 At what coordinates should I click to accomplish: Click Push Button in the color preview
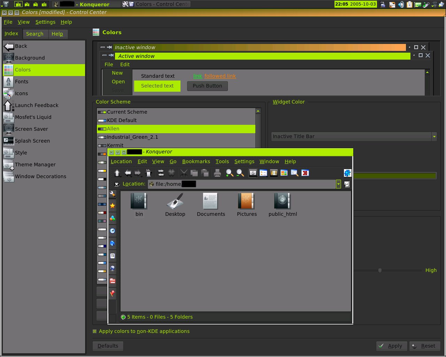click(x=207, y=86)
